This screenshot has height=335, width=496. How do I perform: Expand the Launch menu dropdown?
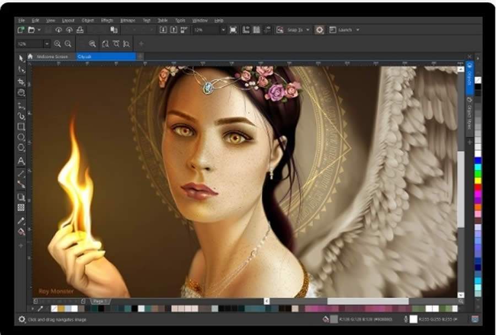(x=357, y=30)
